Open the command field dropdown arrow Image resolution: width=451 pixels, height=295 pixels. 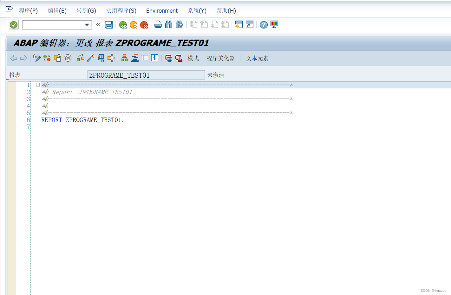point(87,25)
